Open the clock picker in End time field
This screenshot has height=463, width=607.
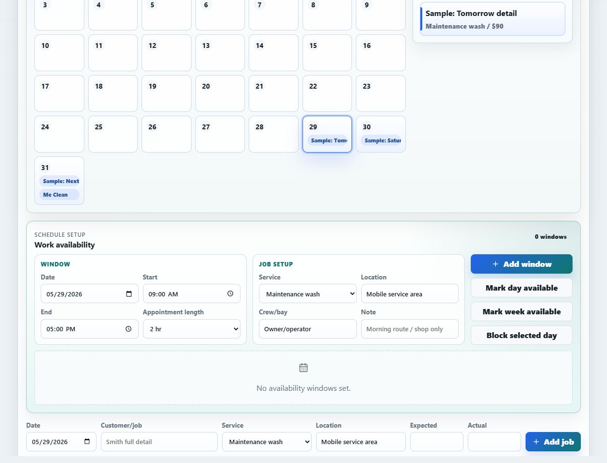pyautogui.click(x=128, y=329)
